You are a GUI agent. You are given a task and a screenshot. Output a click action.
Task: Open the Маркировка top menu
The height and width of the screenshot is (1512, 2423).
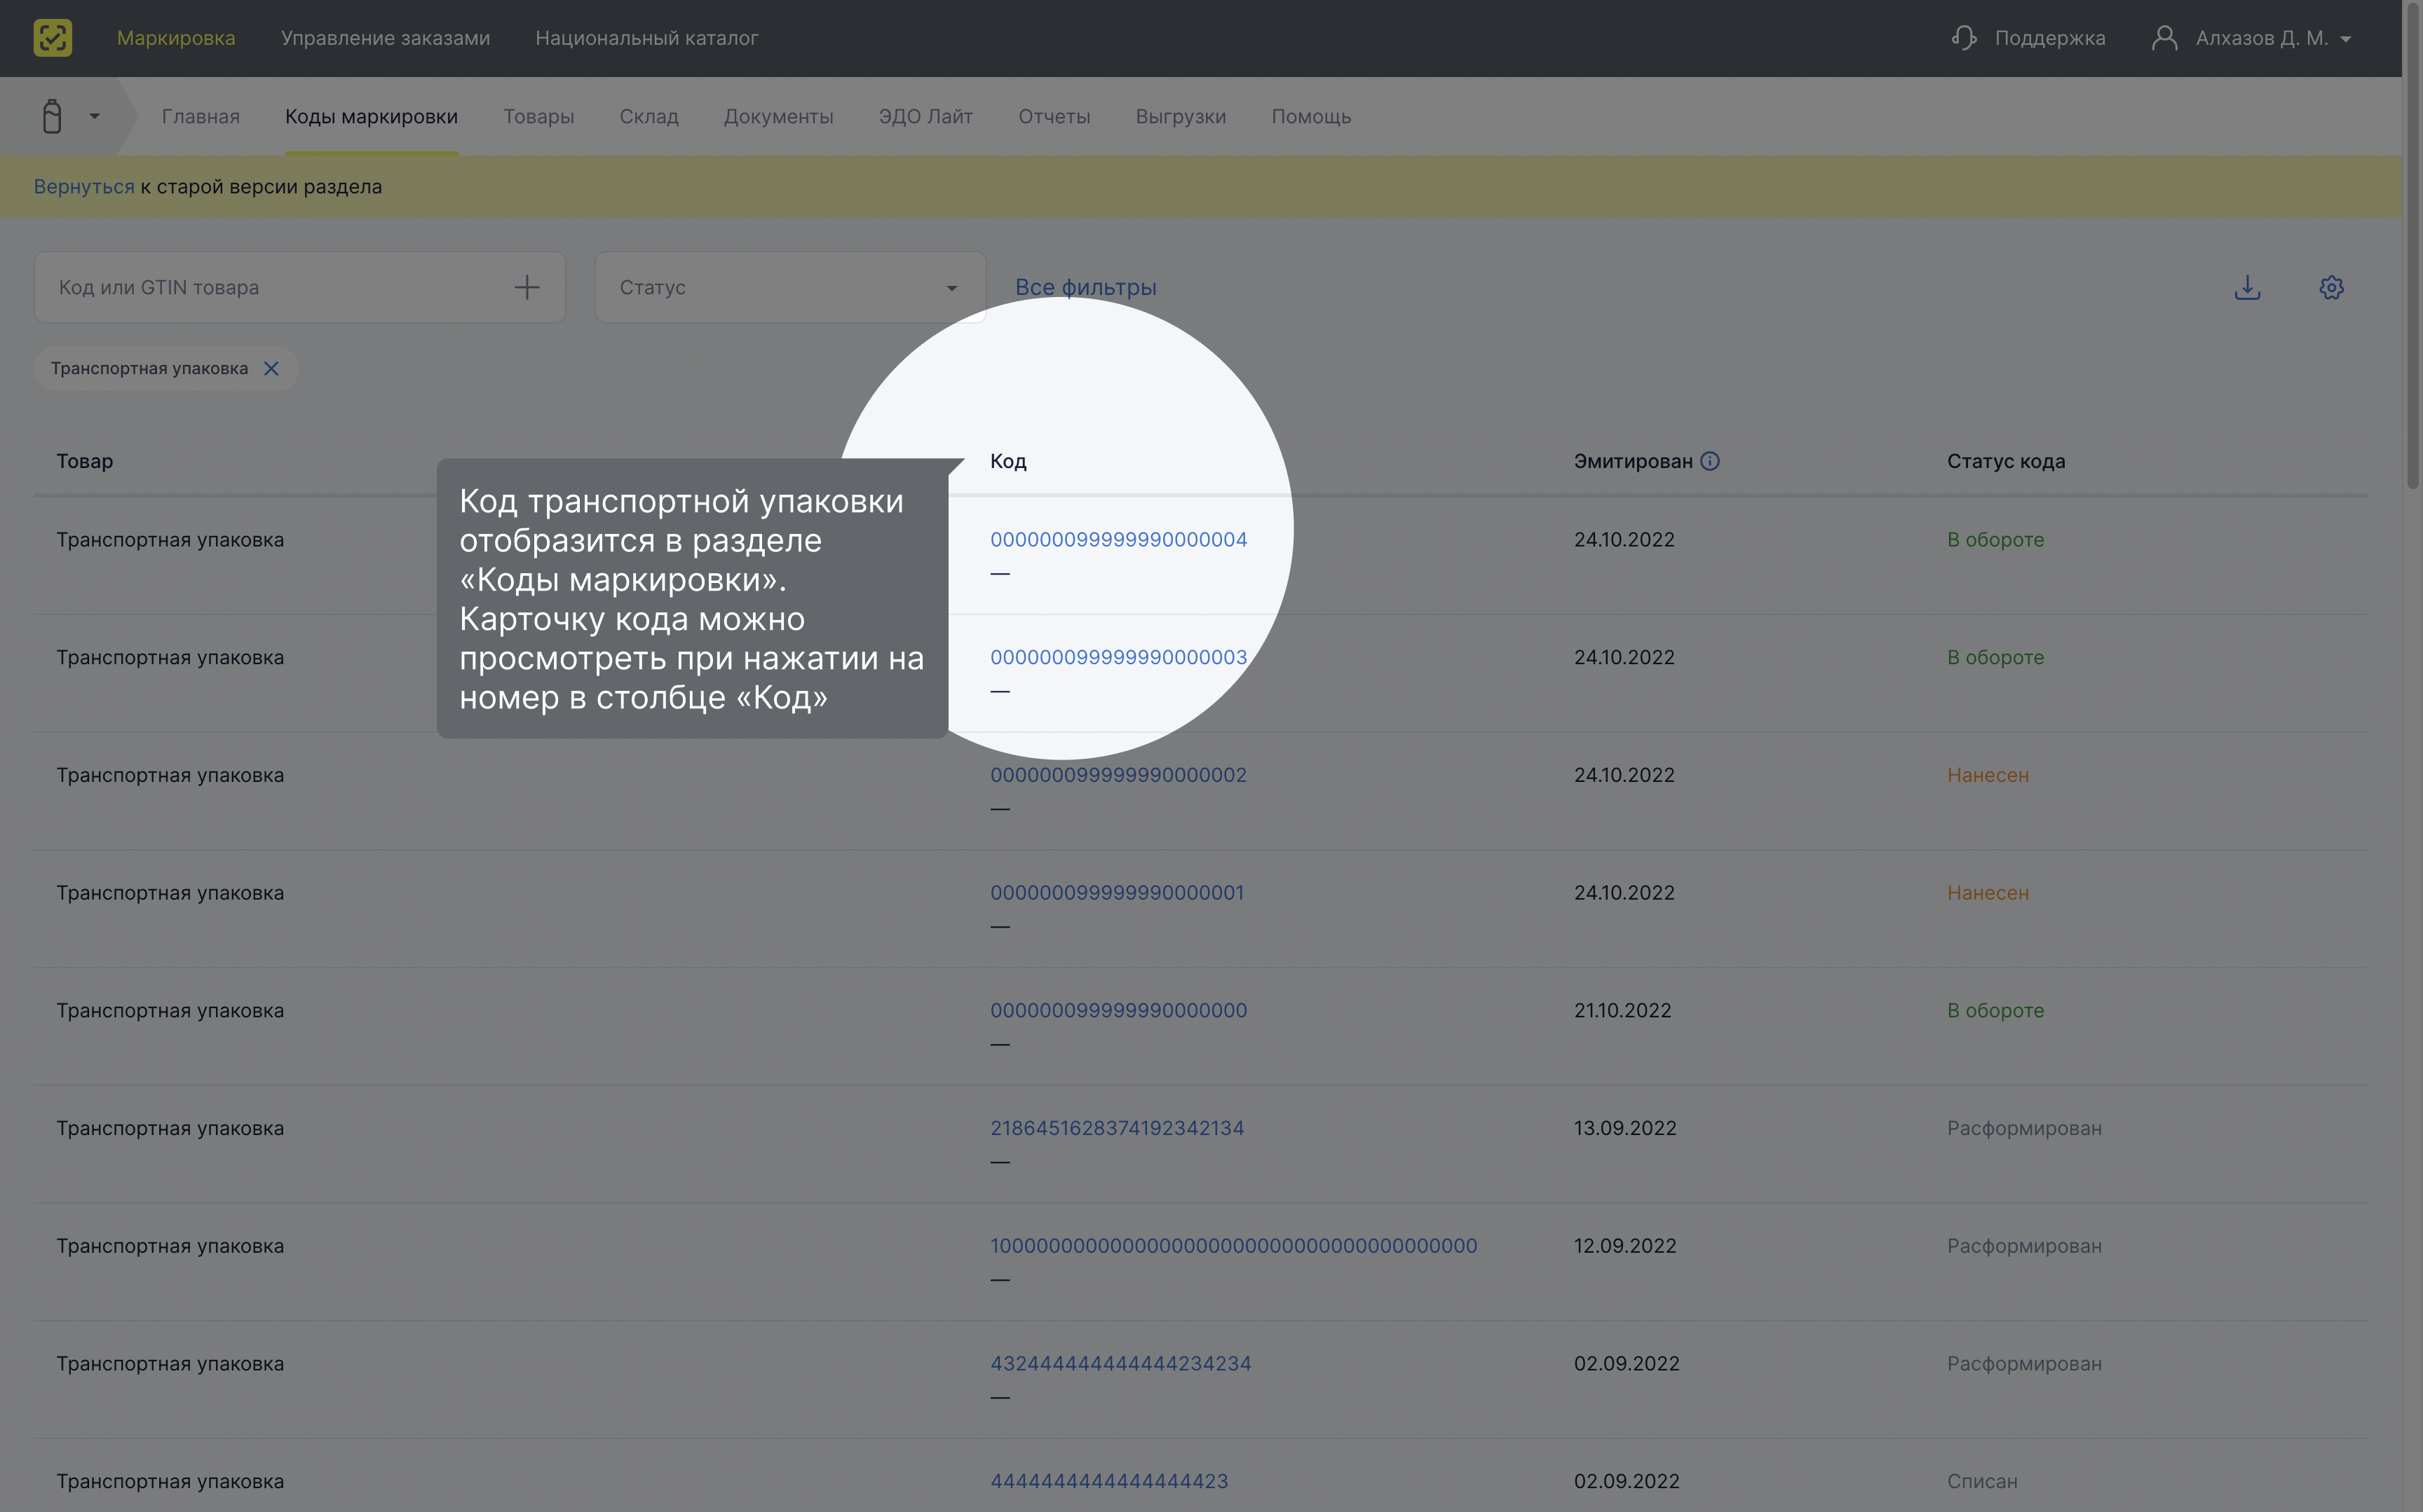pos(176,38)
